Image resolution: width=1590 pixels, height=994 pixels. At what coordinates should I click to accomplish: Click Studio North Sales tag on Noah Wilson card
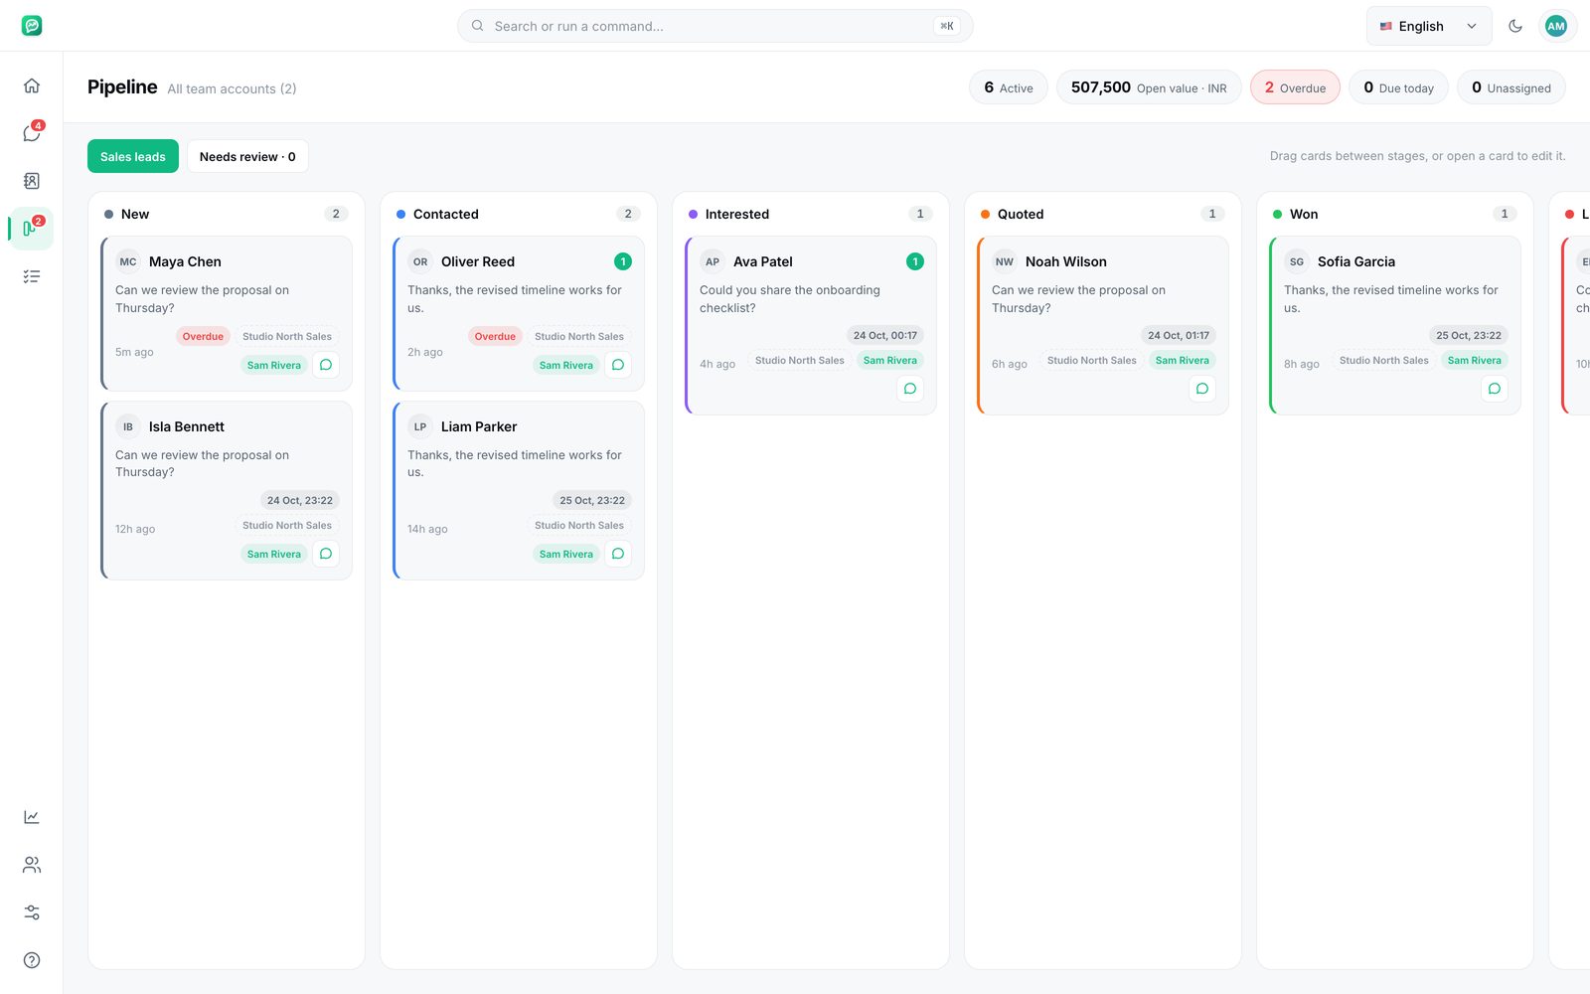pos(1091,360)
